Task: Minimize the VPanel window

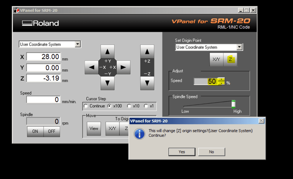Action: (x=241, y=10)
